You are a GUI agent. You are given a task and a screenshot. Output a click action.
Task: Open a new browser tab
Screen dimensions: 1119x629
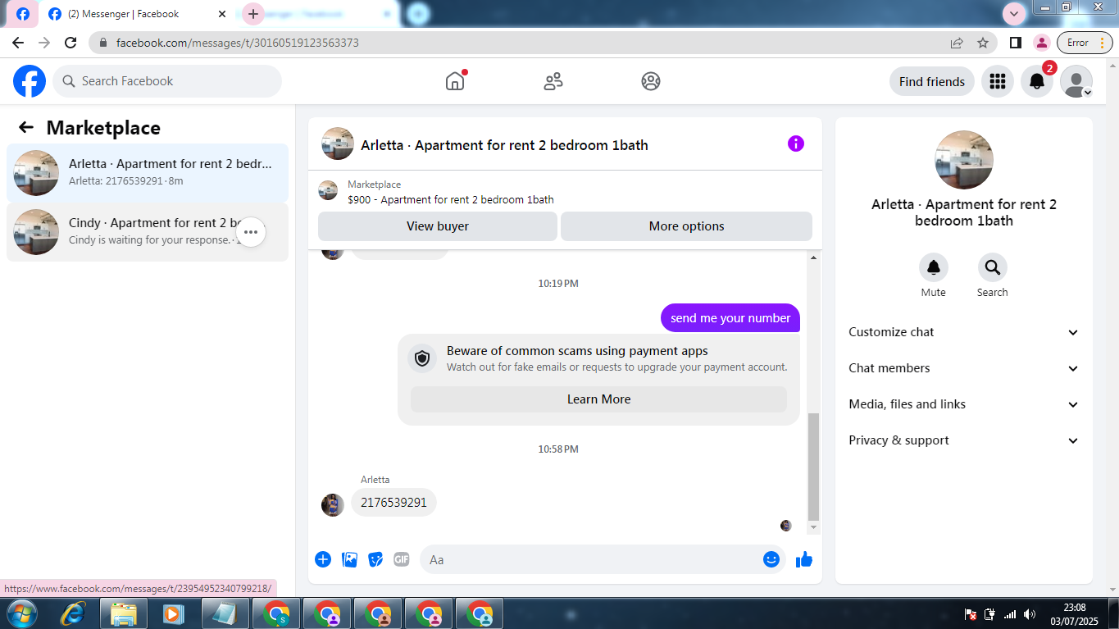click(253, 14)
